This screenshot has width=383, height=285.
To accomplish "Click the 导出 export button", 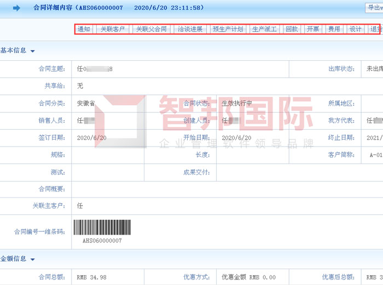I will click(374, 8).
